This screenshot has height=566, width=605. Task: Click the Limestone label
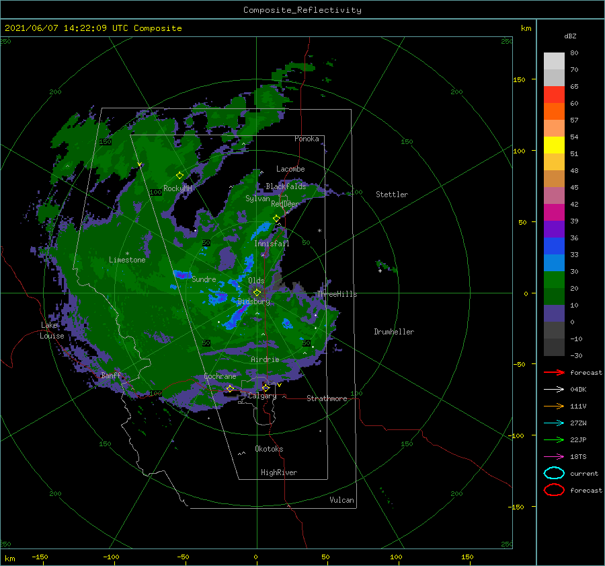coord(127,260)
